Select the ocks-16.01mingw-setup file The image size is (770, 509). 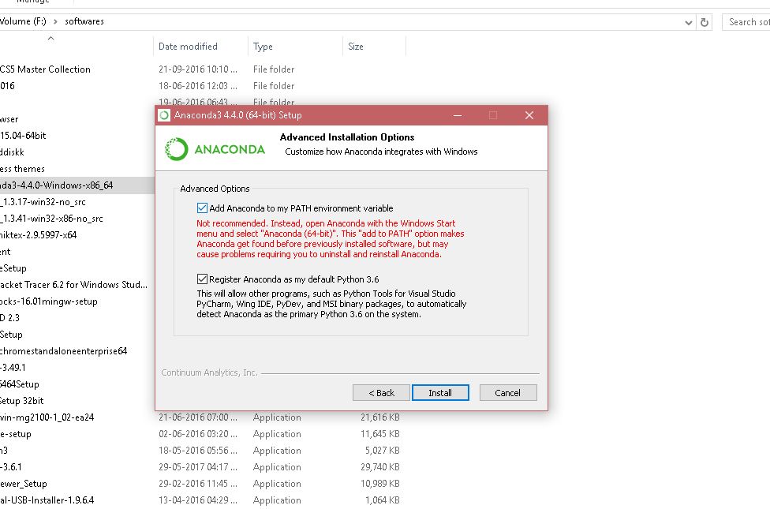pos(49,301)
